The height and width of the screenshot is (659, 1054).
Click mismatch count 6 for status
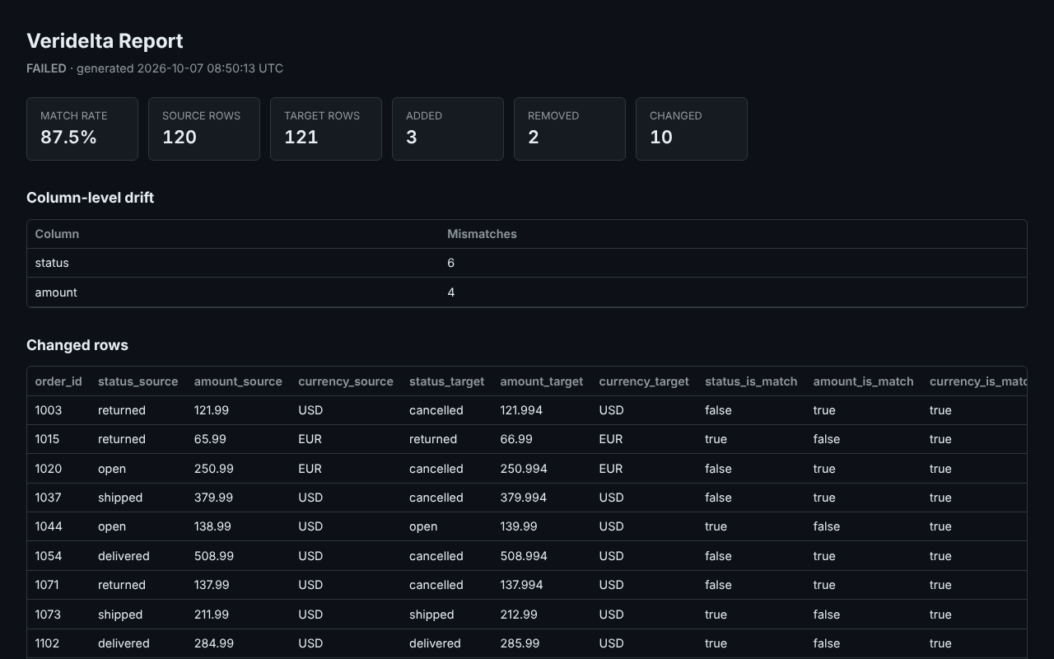coord(450,263)
